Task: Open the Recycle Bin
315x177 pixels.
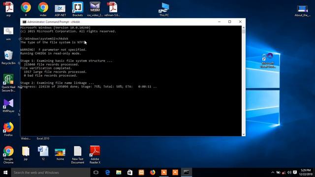Action: coord(8,57)
